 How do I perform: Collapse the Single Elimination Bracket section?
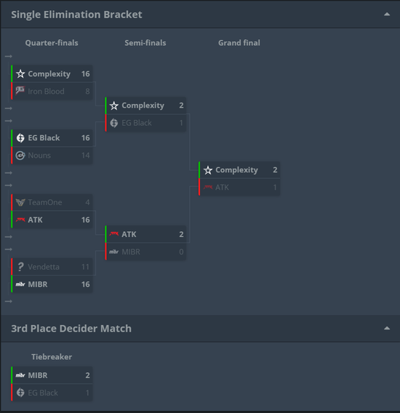coord(387,15)
